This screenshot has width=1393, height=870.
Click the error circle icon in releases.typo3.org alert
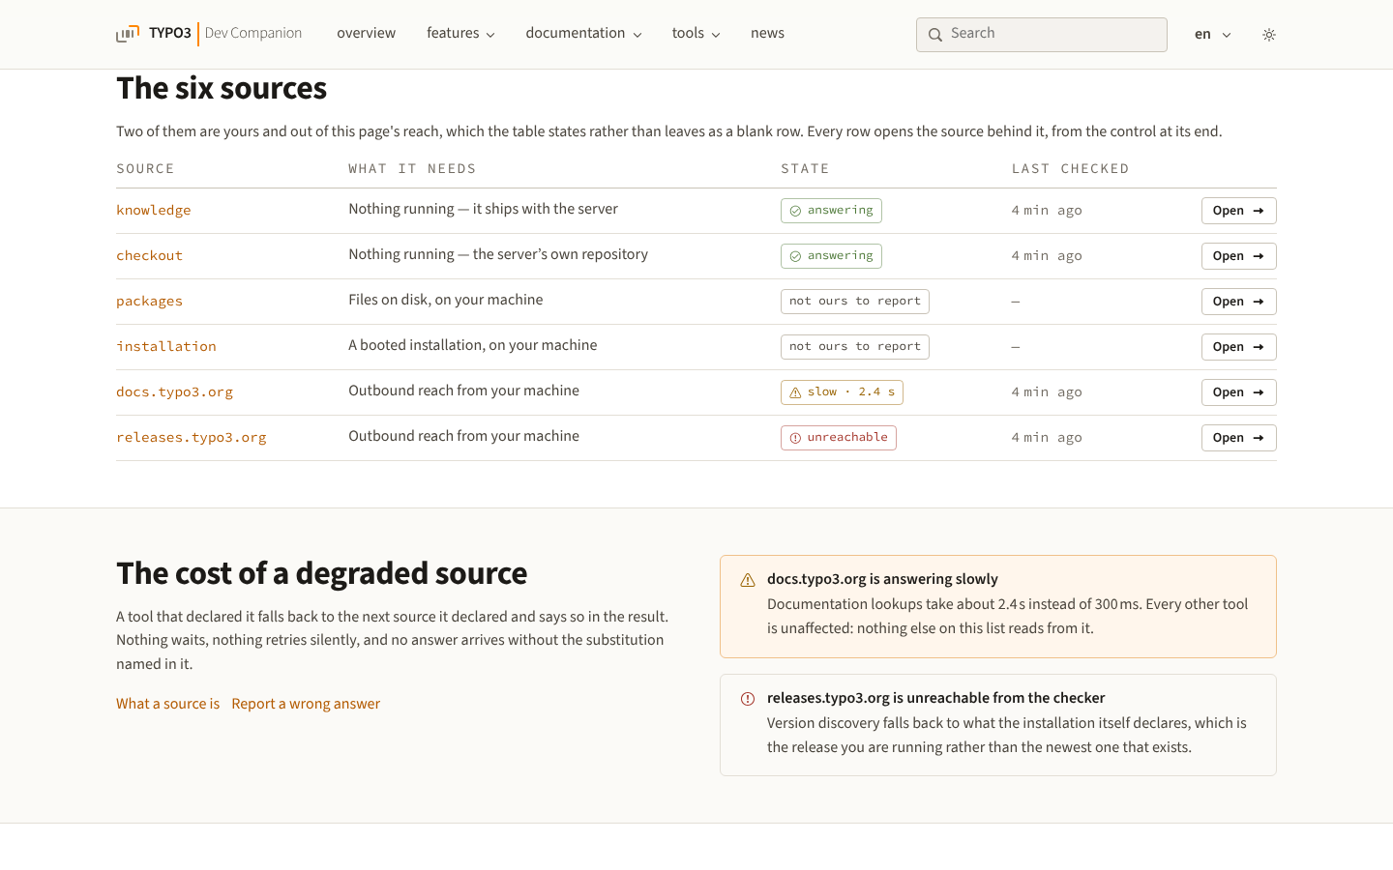[748, 699]
